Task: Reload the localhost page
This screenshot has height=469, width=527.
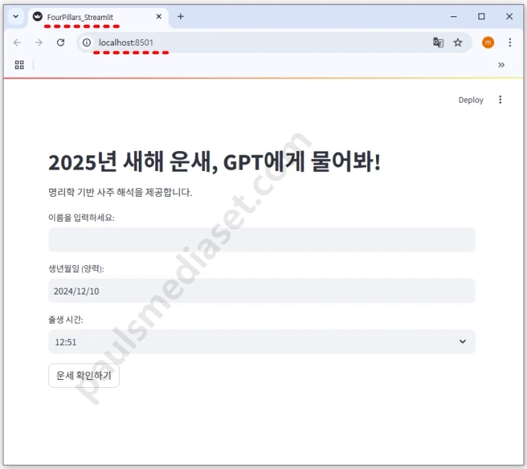Action: [x=61, y=42]
